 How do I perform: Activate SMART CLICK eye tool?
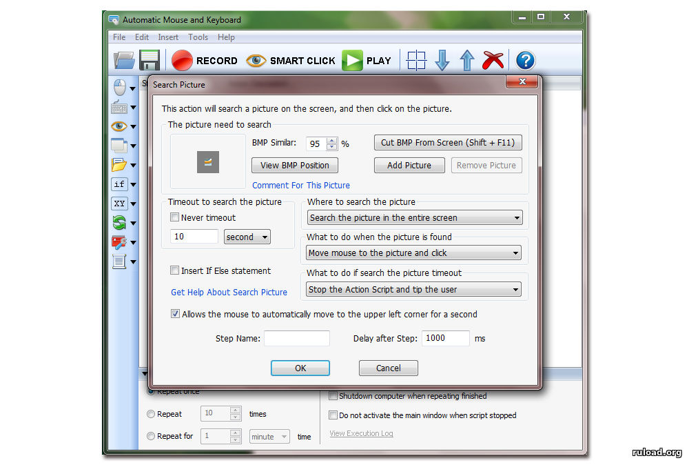[291, 60]
